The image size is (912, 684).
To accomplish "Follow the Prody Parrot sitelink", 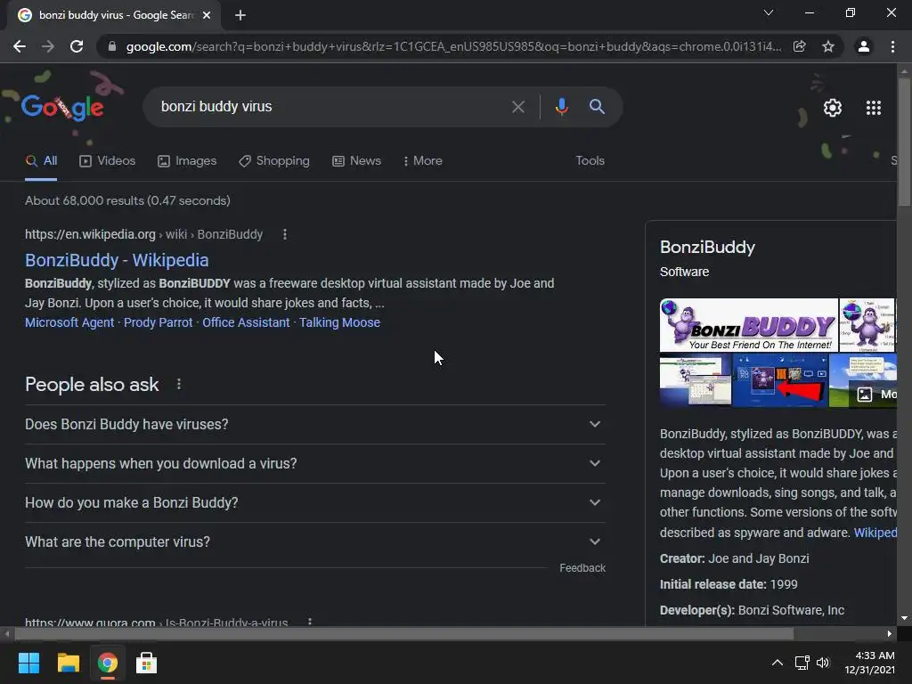I will [158, 322].
